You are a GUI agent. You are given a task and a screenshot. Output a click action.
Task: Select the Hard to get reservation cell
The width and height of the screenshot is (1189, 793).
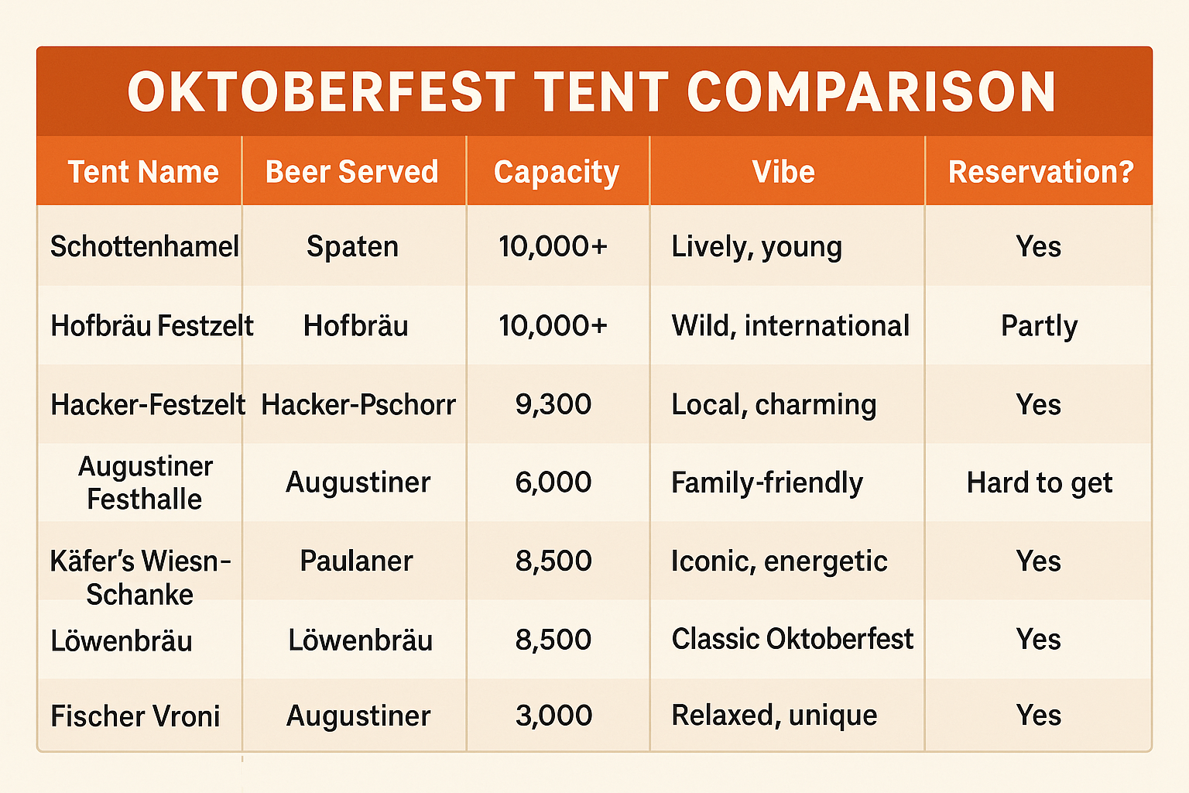click(1040, 483)
